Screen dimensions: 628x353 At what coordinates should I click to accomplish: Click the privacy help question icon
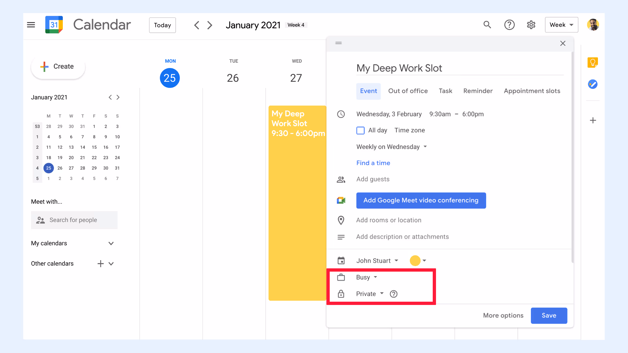pos(394,294)
